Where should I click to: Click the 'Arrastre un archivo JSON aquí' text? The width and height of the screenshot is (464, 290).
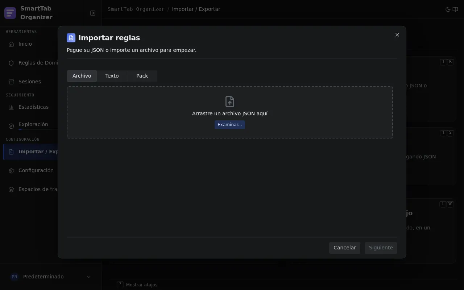(x=230, y=113)
